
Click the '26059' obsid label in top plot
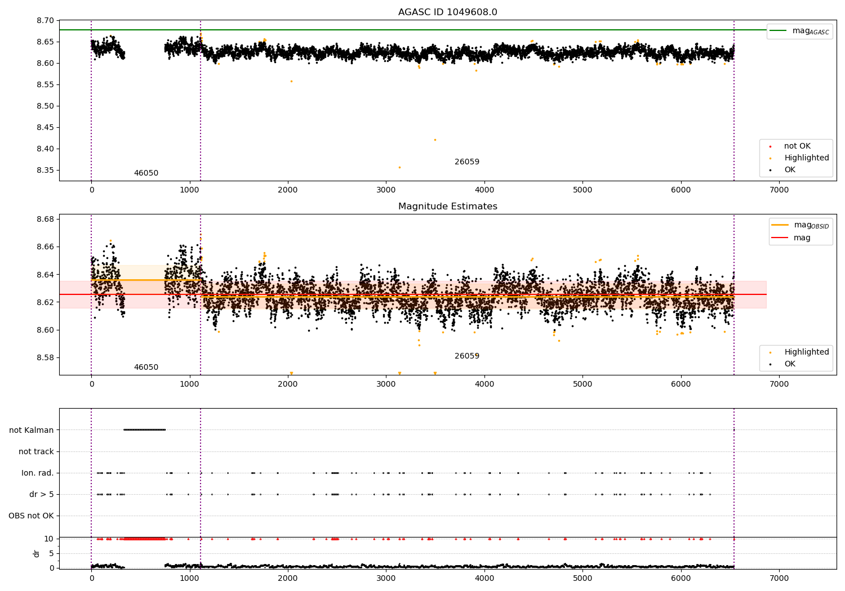tap(467, 162)
